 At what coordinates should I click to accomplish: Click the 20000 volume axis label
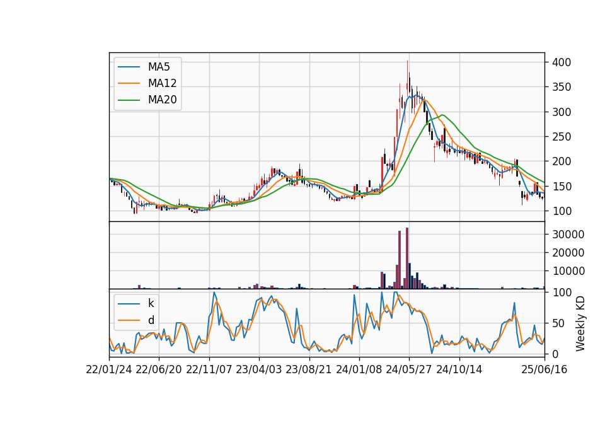tap(568, 253)
